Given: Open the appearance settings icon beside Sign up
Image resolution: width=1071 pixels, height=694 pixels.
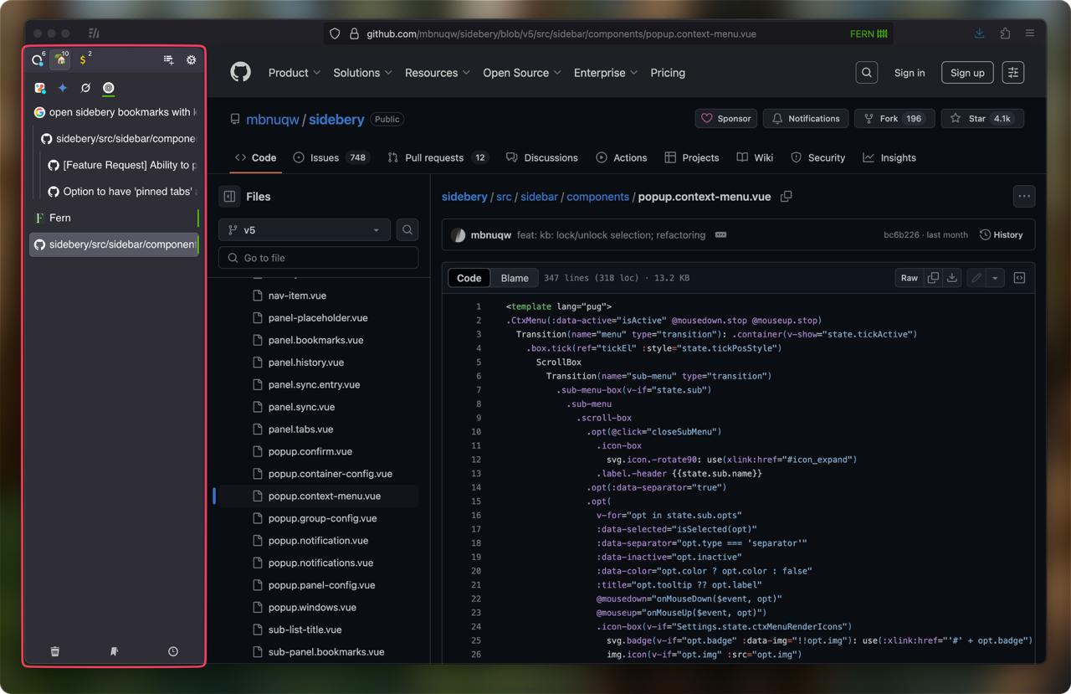Looking at the screenshot, I should tap(1013, 73).
